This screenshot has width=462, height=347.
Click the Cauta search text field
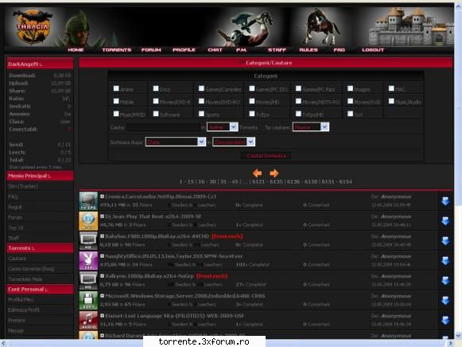[163, 127]
